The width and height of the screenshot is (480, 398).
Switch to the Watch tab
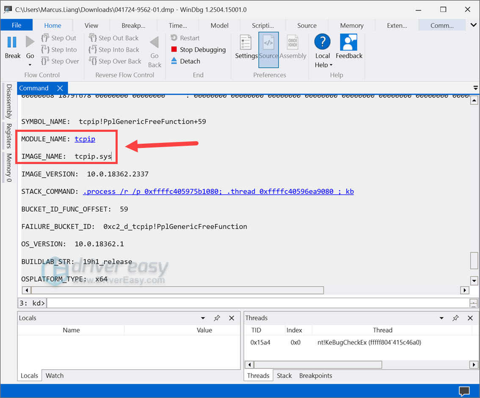click(x=55, y=376)
